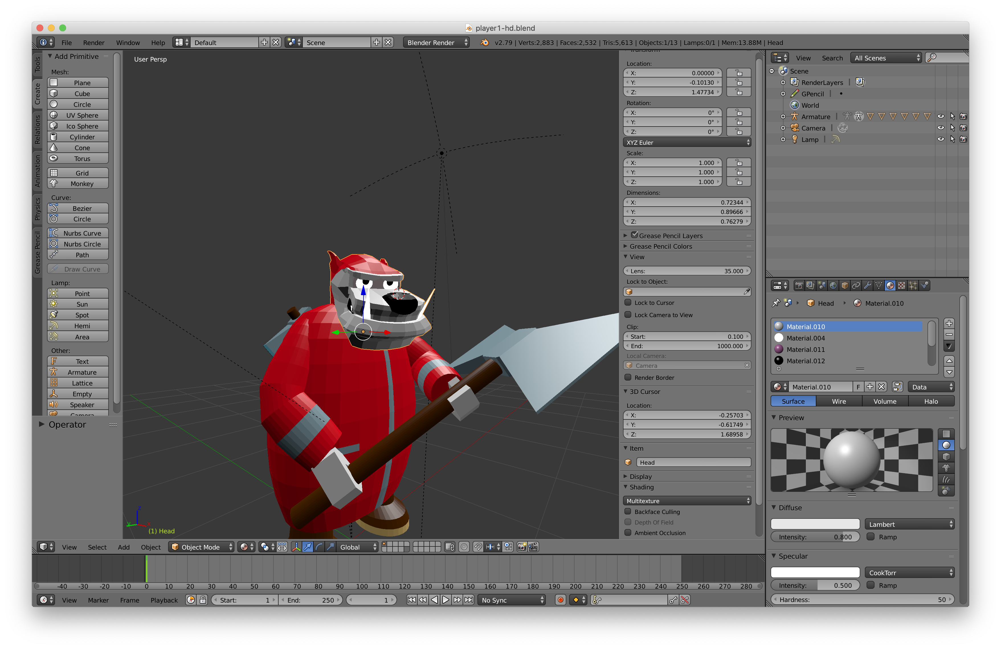Open the Render menu
This screenshot has width=1001, height=649.
click(93, 42)
